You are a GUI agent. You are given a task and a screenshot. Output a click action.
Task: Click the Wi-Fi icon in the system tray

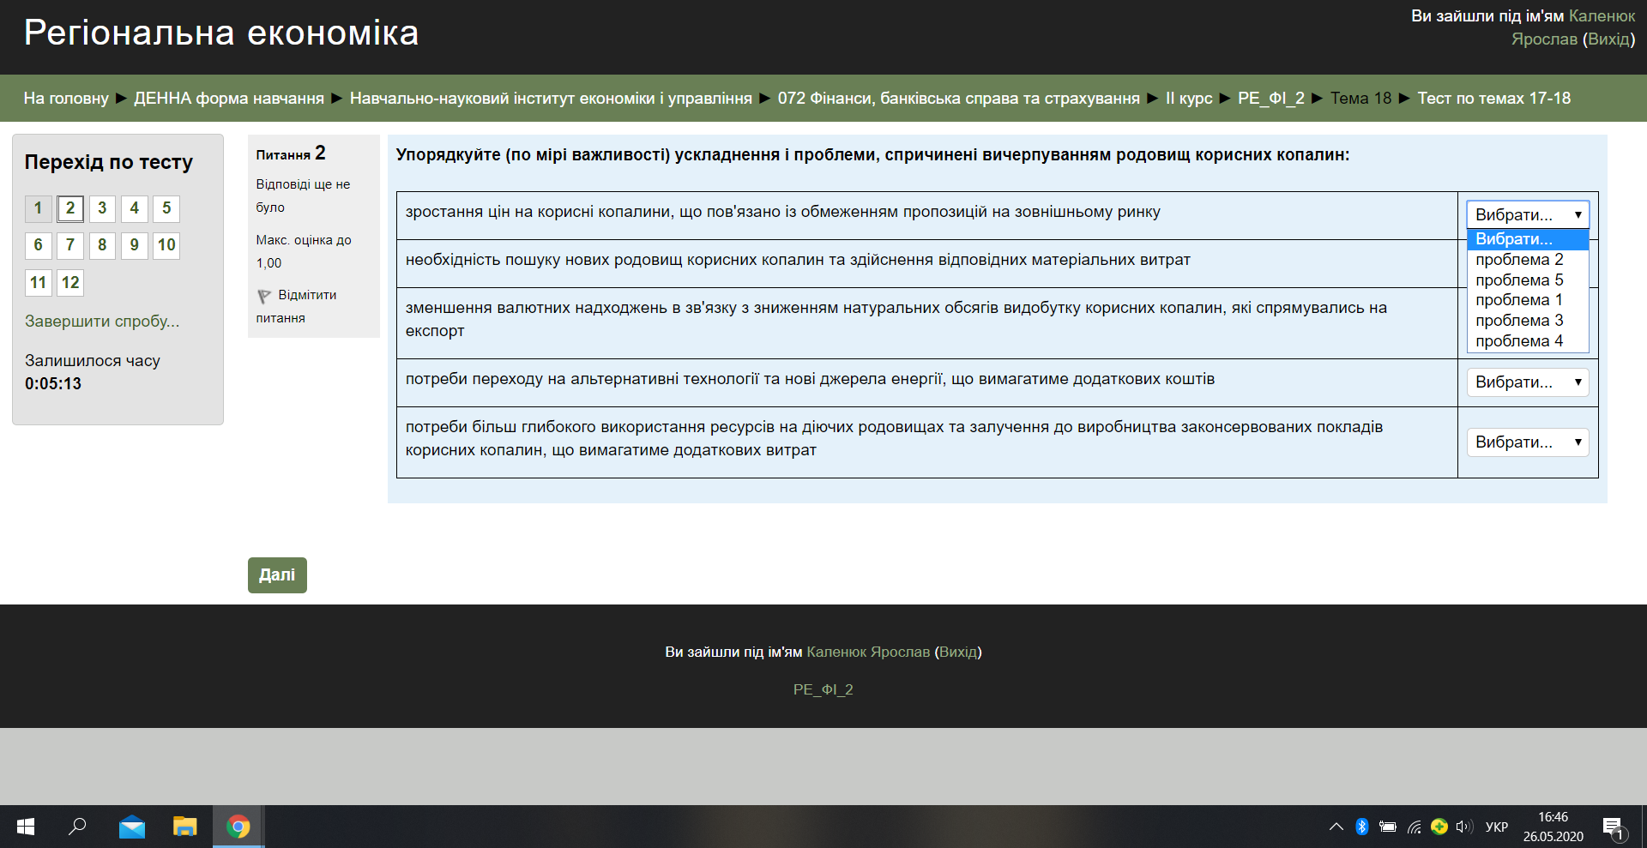[1414, 826]
